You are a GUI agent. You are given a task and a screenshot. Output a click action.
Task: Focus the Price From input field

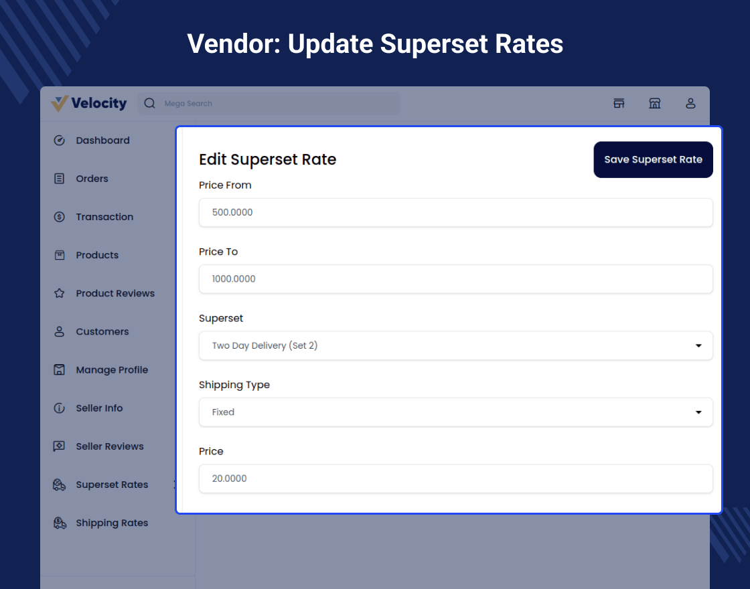[x=455, y=212]
